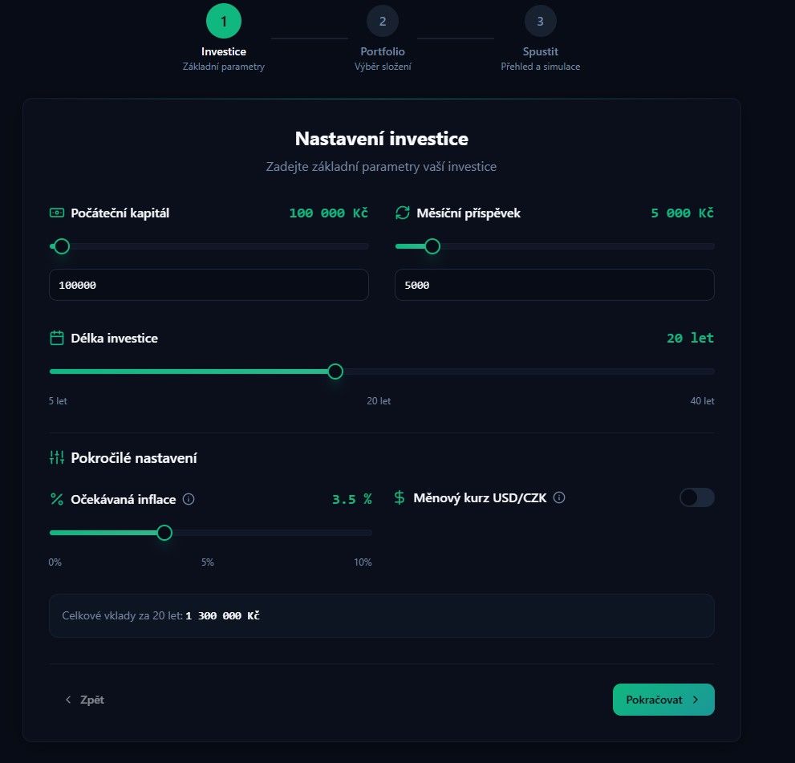Click the Délka investice slider handle
This screenshot has height=763, width=795.
point(335,371)
